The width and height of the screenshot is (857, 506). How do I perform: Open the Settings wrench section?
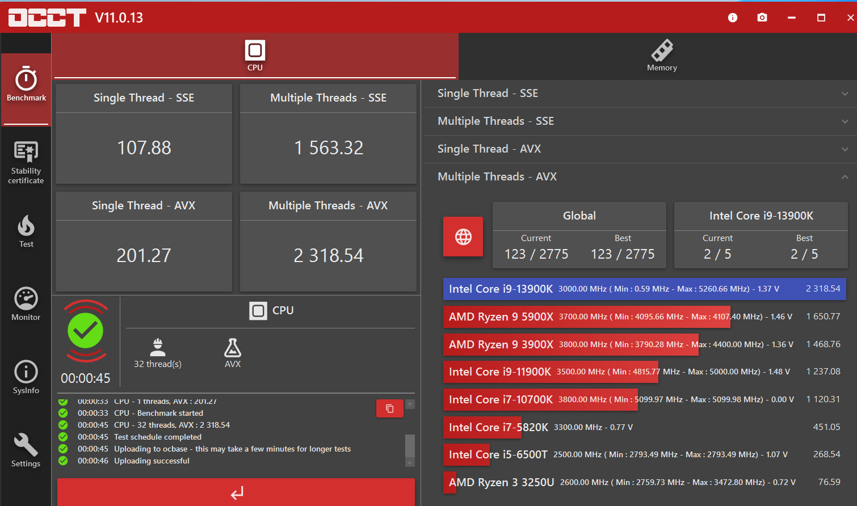point(26,451)
